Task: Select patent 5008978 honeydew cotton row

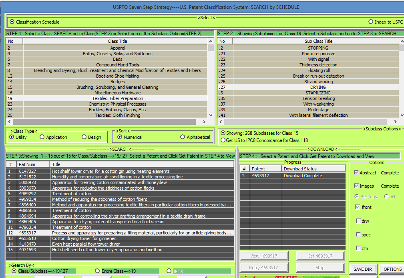Action: pyautogui.click(x=121, y=182)
